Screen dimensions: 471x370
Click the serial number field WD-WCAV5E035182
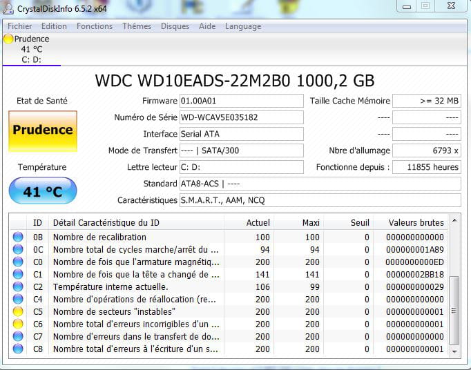pyautogui.click(x=242, y=117)
